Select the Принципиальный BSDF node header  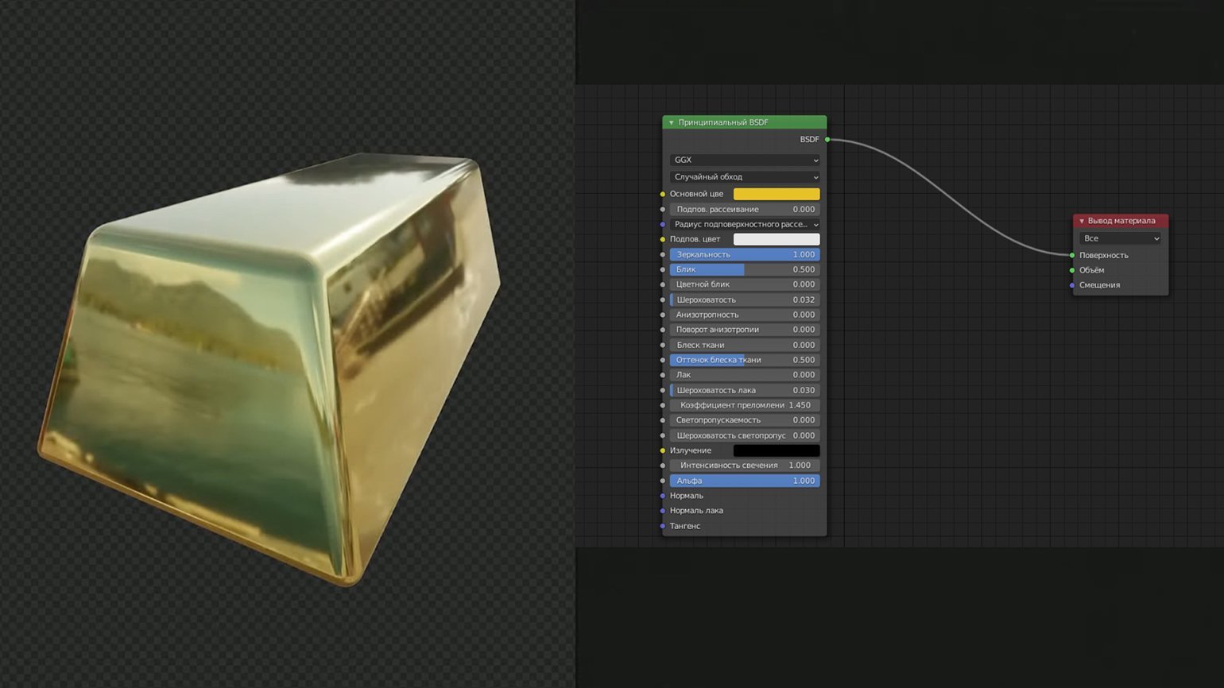(745, 122)
